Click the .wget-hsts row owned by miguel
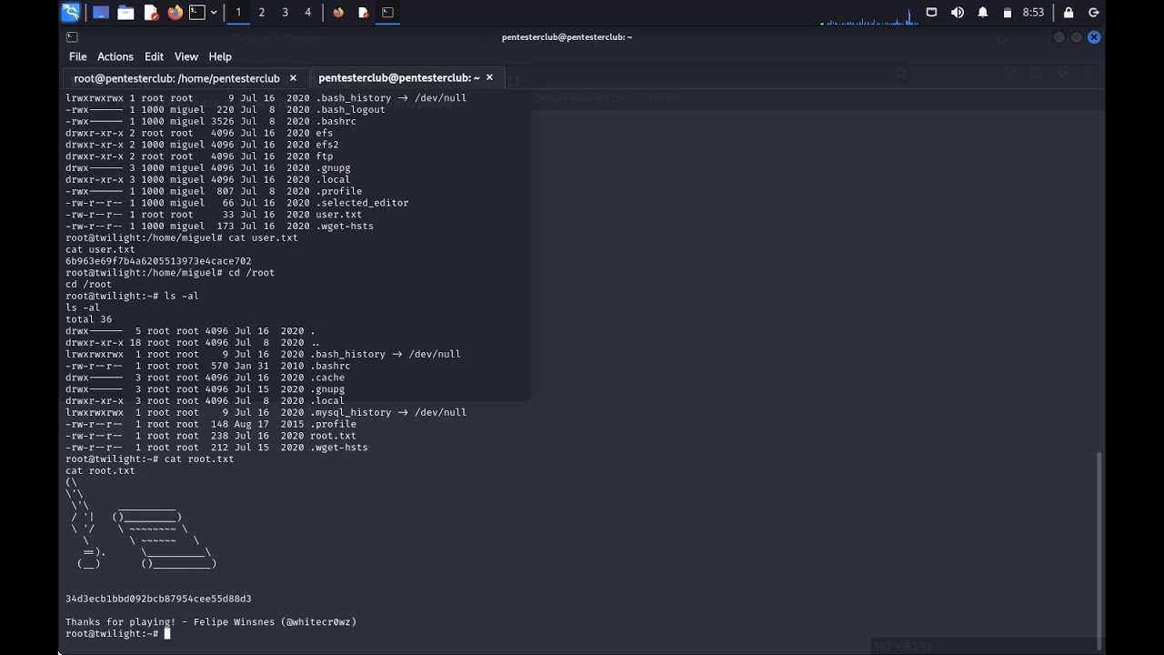1164x655 pixels. point(219,227)
